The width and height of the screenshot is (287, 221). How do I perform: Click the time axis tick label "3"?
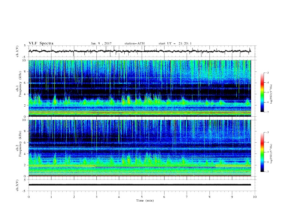point(96,197)
